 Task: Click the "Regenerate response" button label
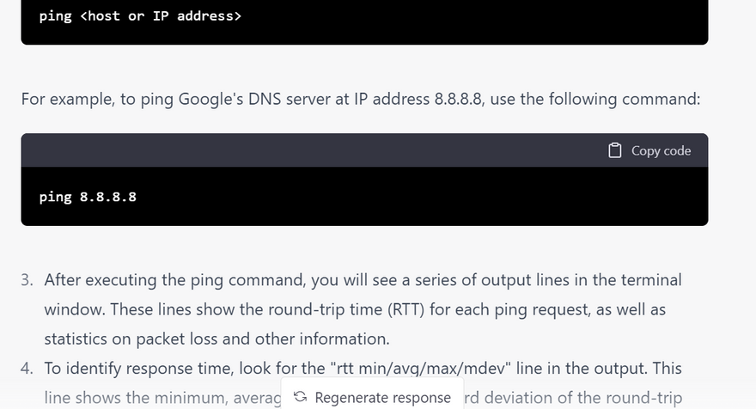click(382, 397)
